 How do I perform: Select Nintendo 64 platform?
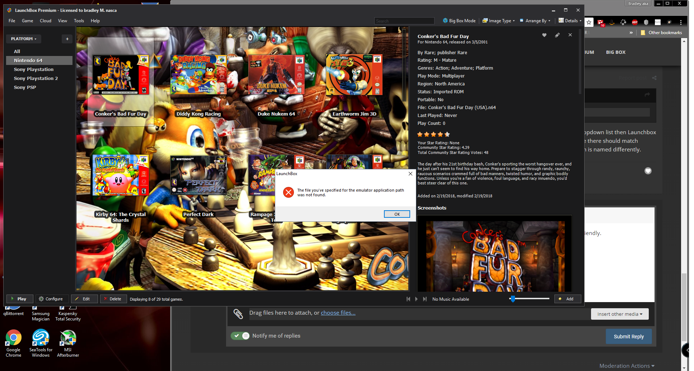39,60
